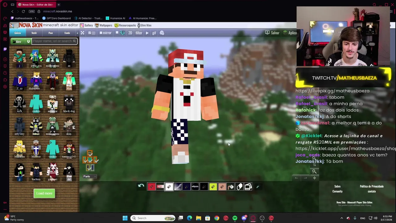The image size is (396, 223).
Task: Click the gif export option
Action: point(154,33)
